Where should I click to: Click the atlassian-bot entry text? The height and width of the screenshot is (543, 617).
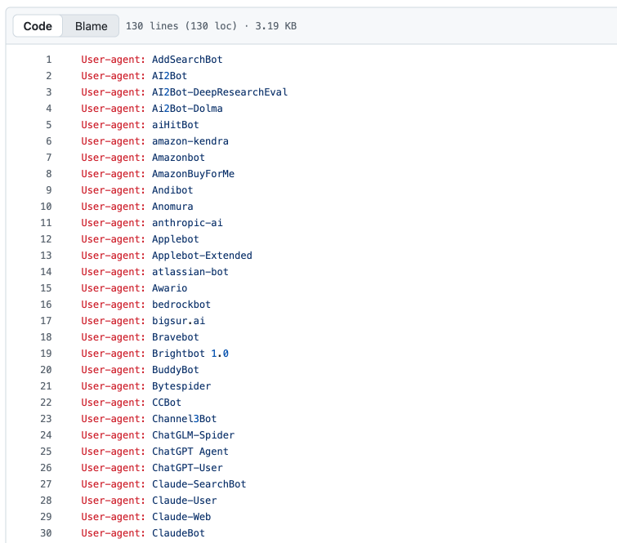coord(190,272)
